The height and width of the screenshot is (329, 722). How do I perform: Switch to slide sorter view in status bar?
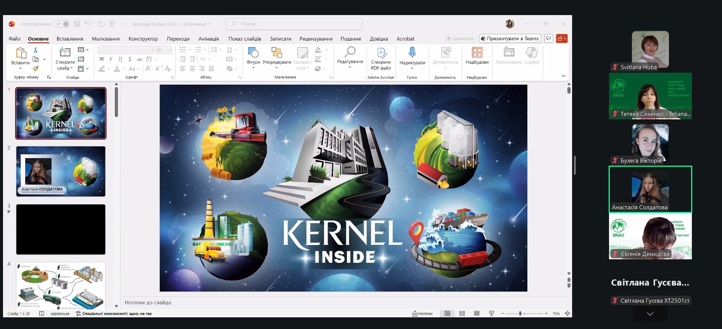(462, 314)
